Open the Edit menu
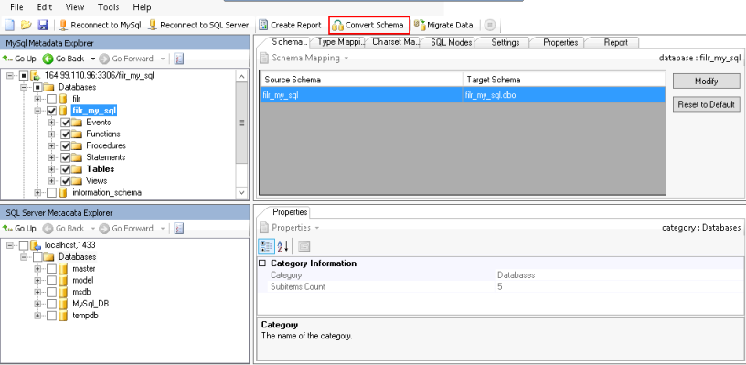The height and width of the screenshot is (365, 746). click(44, 7)
